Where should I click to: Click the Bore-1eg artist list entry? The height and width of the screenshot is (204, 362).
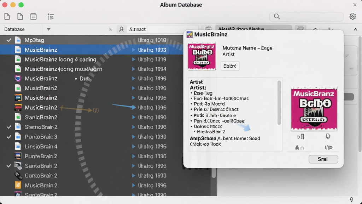tap(203, 93)
